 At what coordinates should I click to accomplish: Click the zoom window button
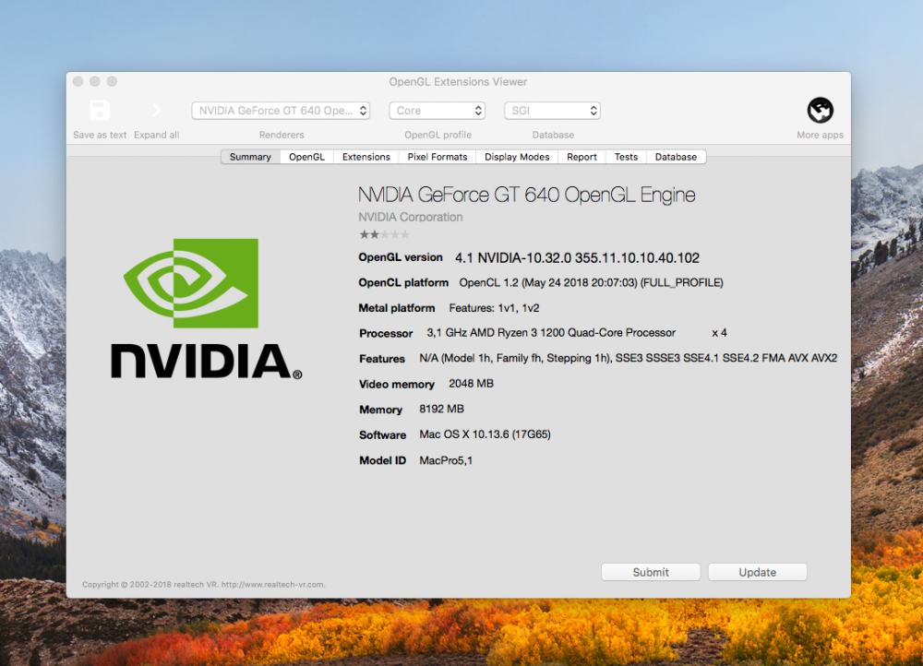[112, 81]
